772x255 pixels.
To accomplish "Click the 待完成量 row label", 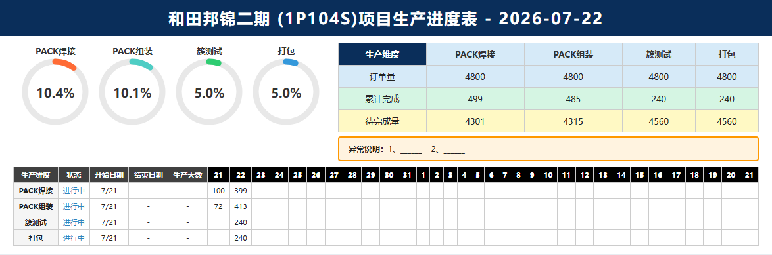I will [x=382, y=121].
